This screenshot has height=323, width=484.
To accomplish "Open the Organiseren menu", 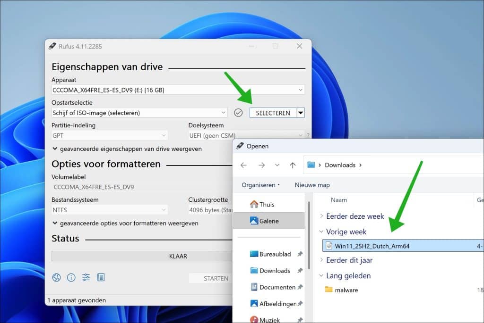I will tap(260, 185).
